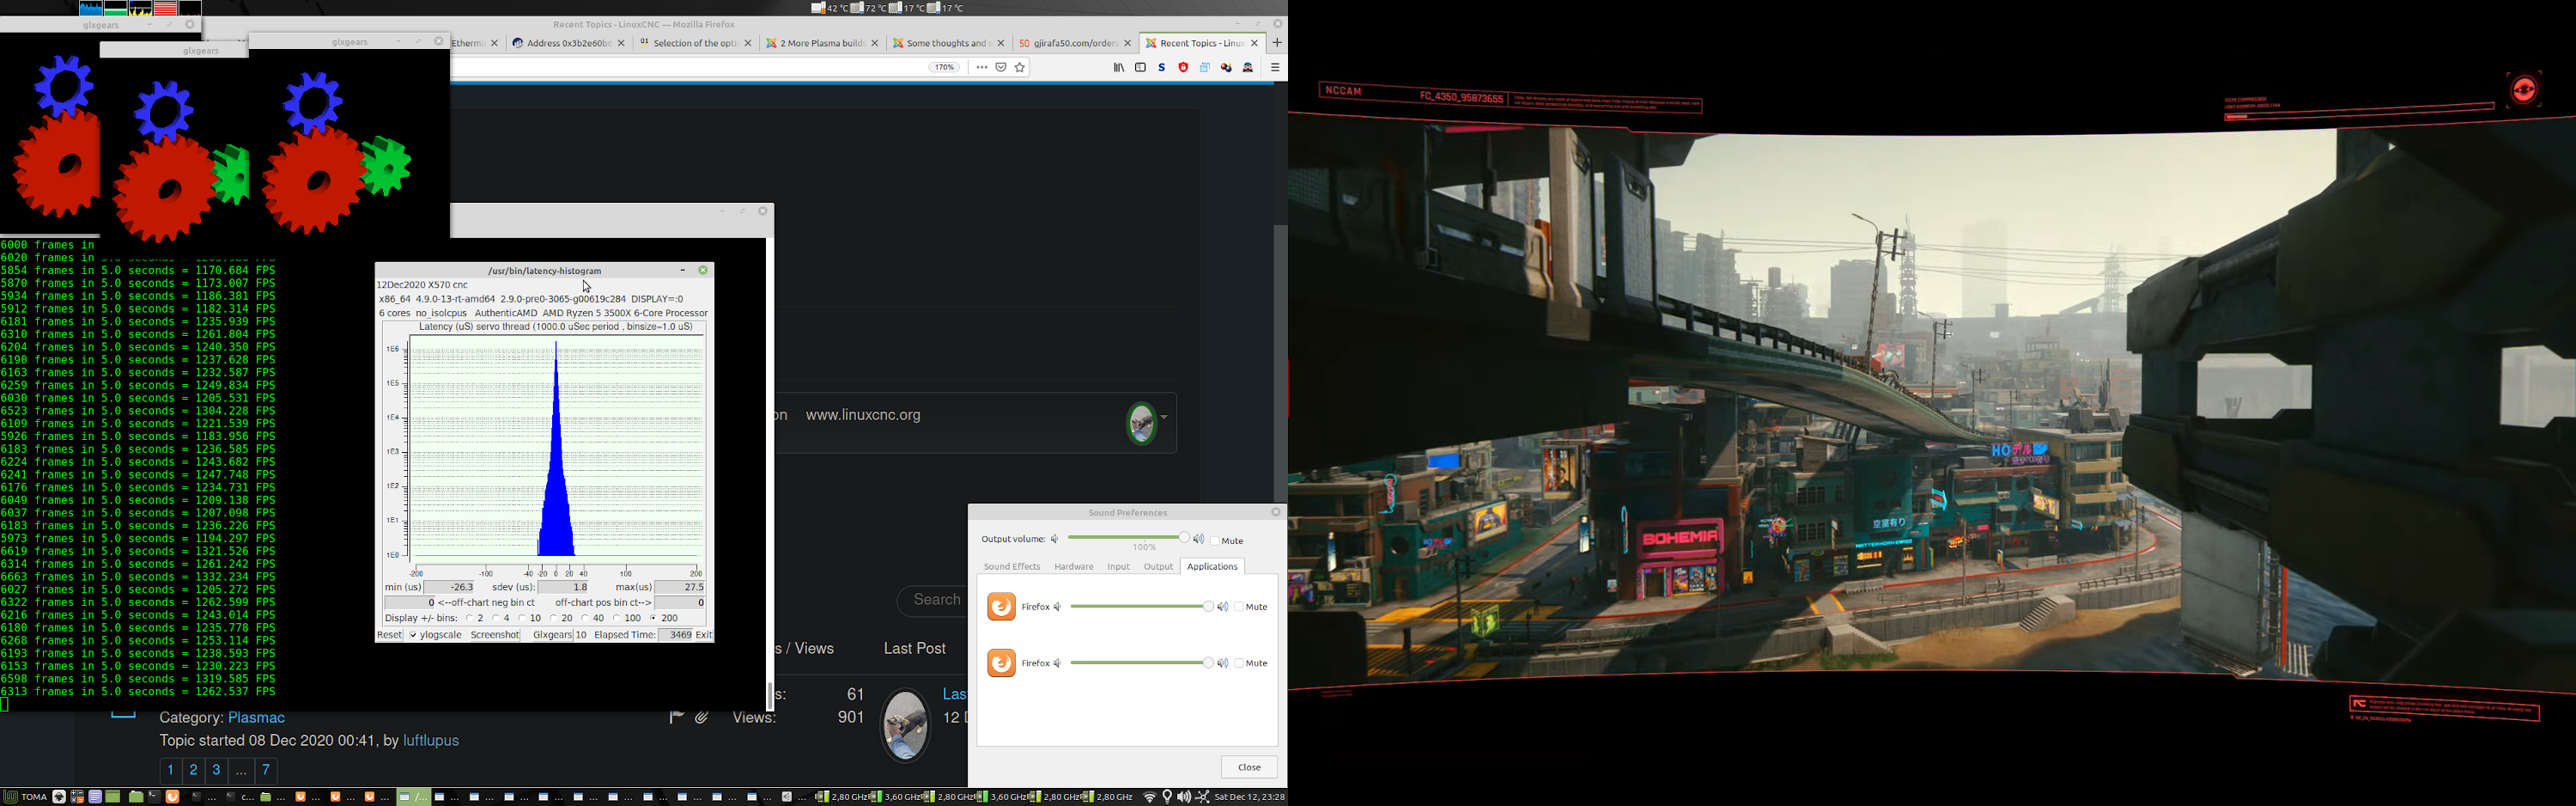Open the luftlupus author link
The width and height of the screenshot is (2576, 806).
(431, 741)
